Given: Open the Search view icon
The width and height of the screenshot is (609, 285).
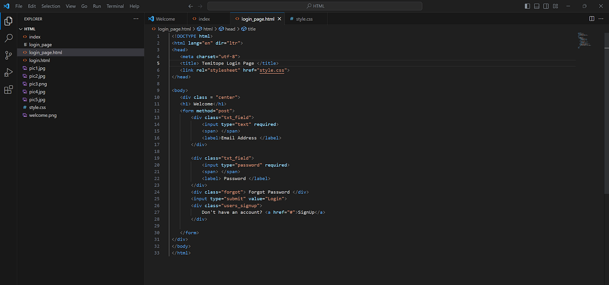Looking at the screenshot, I should 8,38.
